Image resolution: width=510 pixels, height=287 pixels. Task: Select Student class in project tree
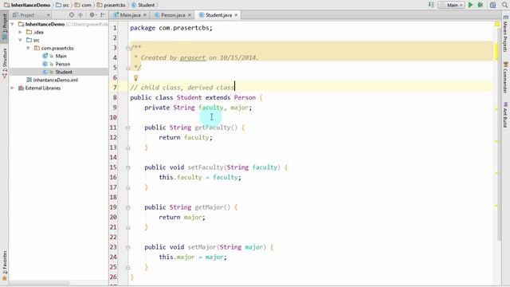click(x=64, y=72)
